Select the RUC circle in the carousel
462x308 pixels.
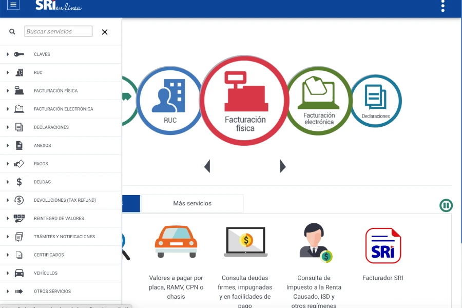[169, 101]
